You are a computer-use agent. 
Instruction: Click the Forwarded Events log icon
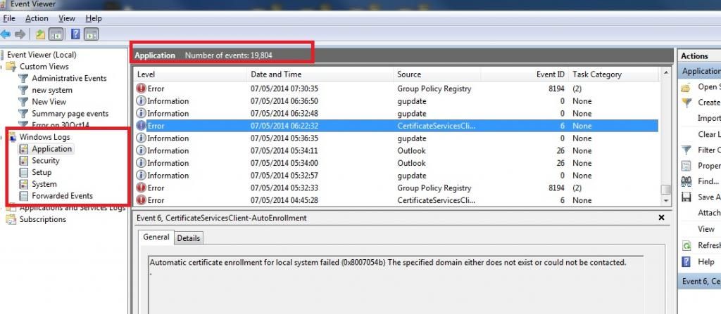23,196
